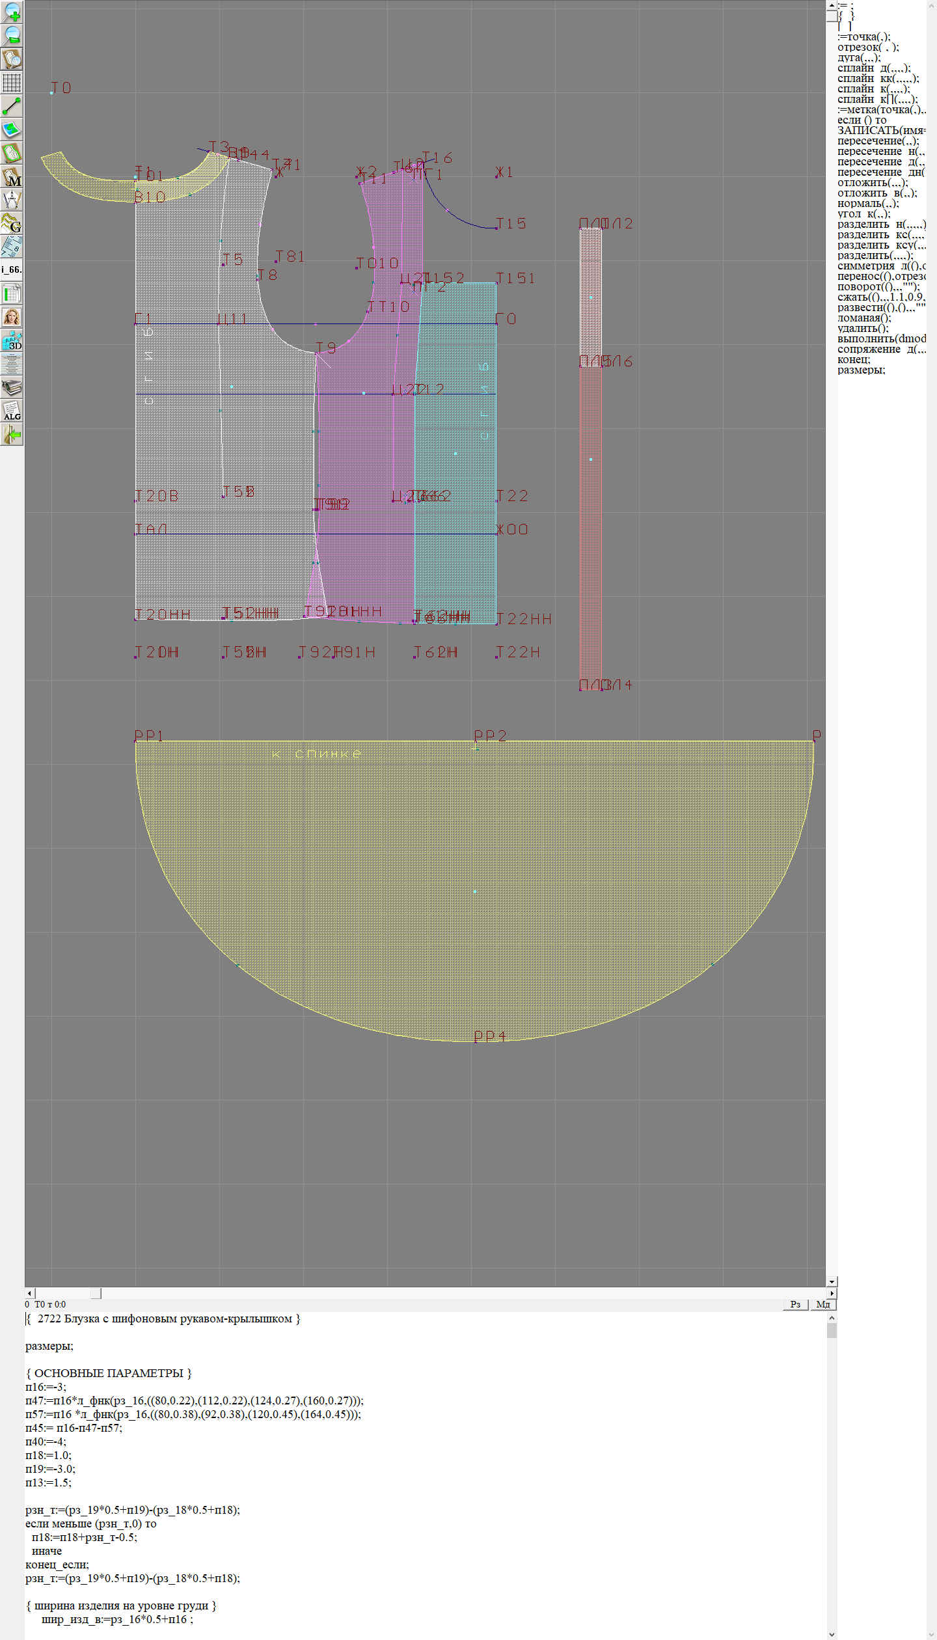Screen dimensions: 937x1640
Task: Toggle the grid display icon
Action: pos(12,83)
